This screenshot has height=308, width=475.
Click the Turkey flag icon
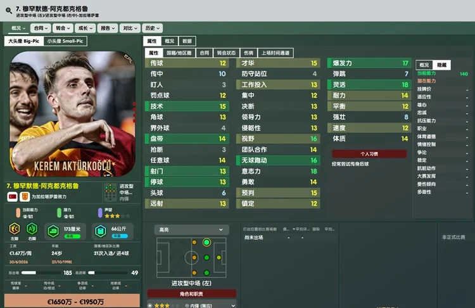(x=13, y=196)
